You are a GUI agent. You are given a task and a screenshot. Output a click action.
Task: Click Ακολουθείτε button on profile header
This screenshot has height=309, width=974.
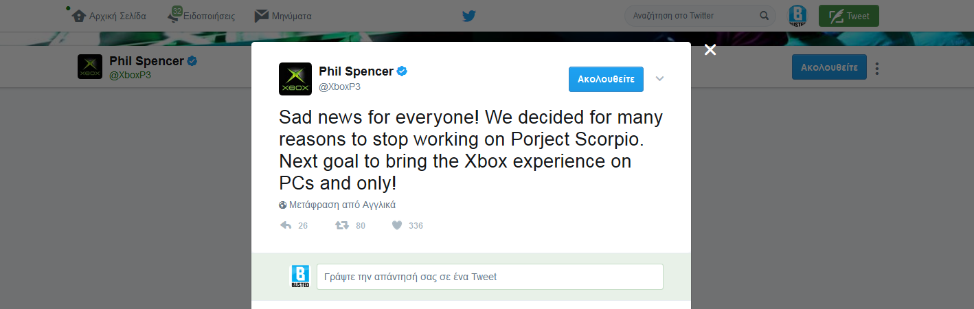click(x=829, y=67)
